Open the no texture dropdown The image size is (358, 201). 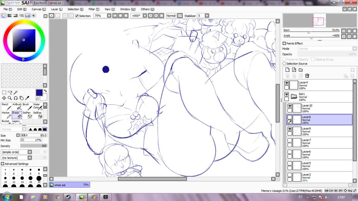coord(30,158)
